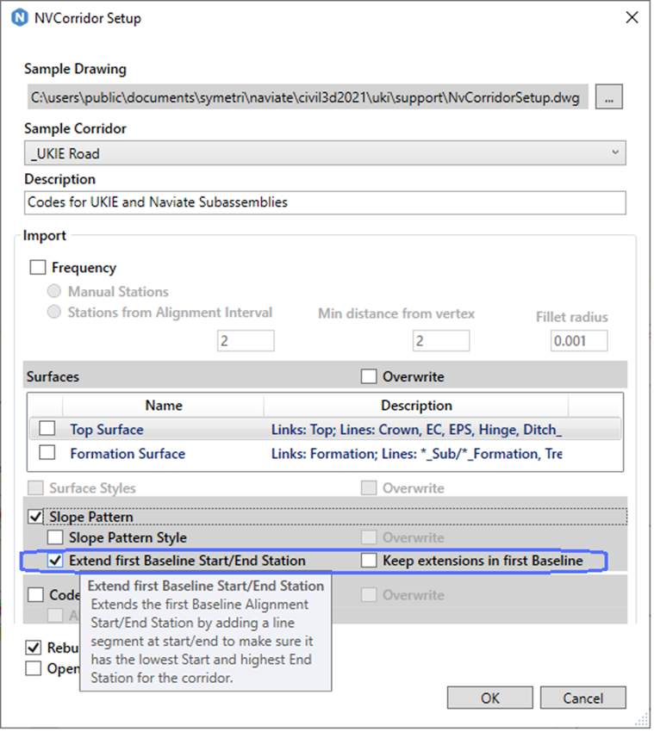Screen dimensions: 654x732
Task: Click the alignment interval value field
Action: click(246, 341)
